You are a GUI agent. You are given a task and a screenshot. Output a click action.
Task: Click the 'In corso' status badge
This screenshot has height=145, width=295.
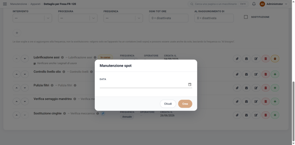point(105,57)
